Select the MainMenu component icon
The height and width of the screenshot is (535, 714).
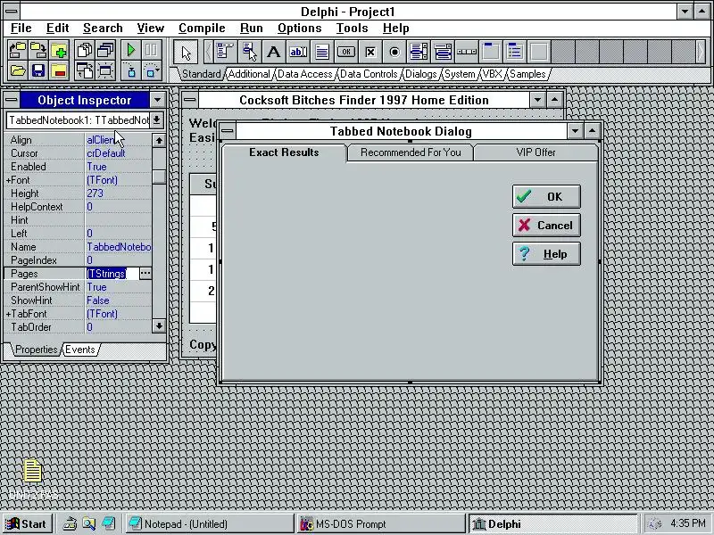[225, 52]
